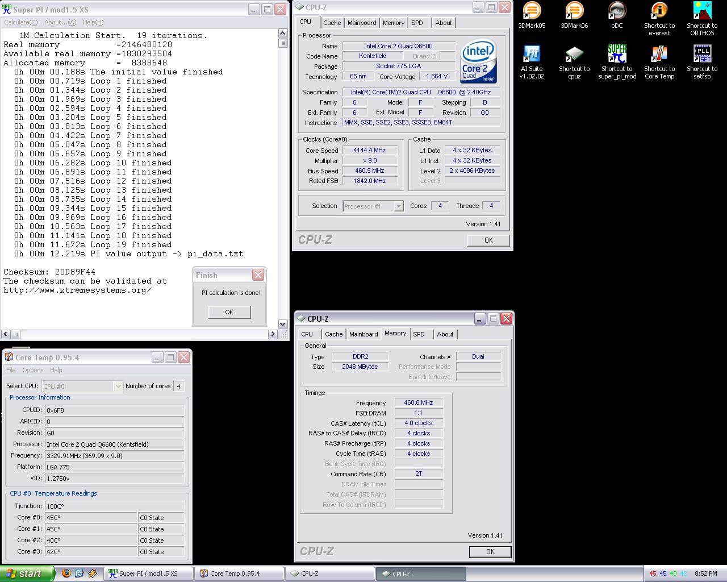Viewport: 727px width, 582px height.
Task: Switch to first CPU-Z taskbar button
Action: click(330, 573)
